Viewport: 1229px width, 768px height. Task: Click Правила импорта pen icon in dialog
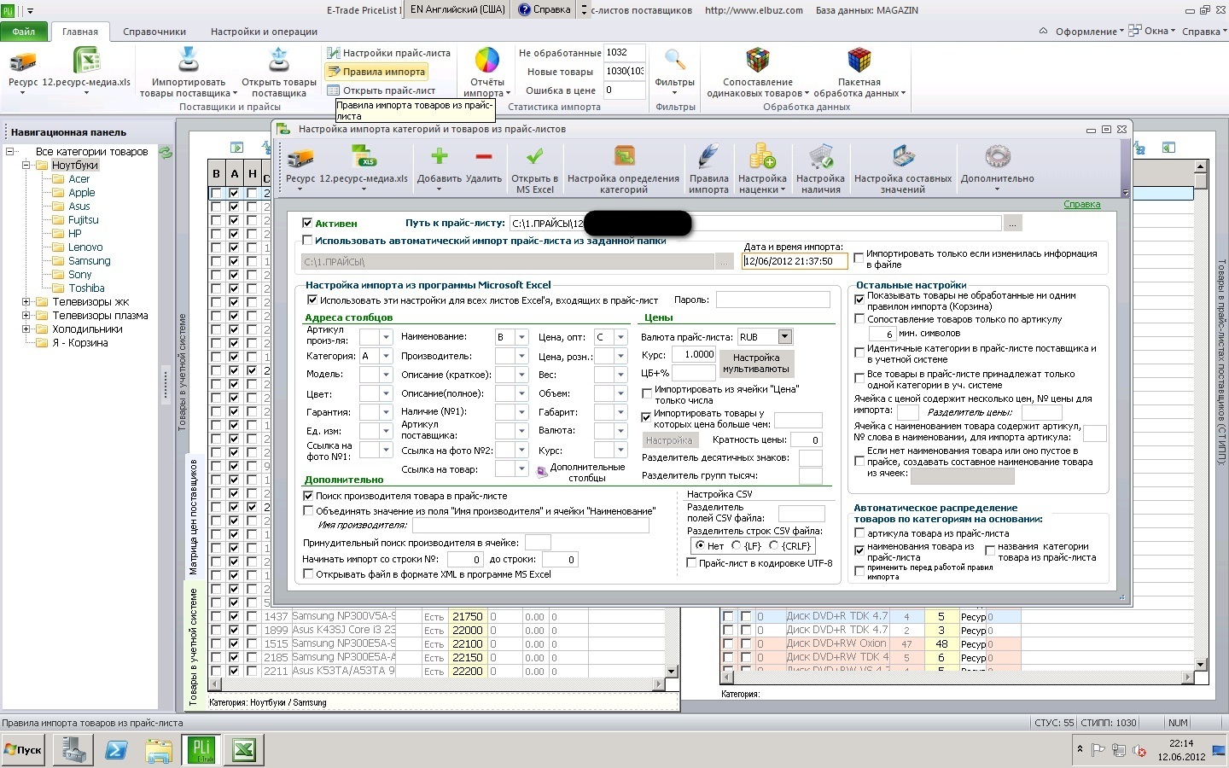coord(708,157)
